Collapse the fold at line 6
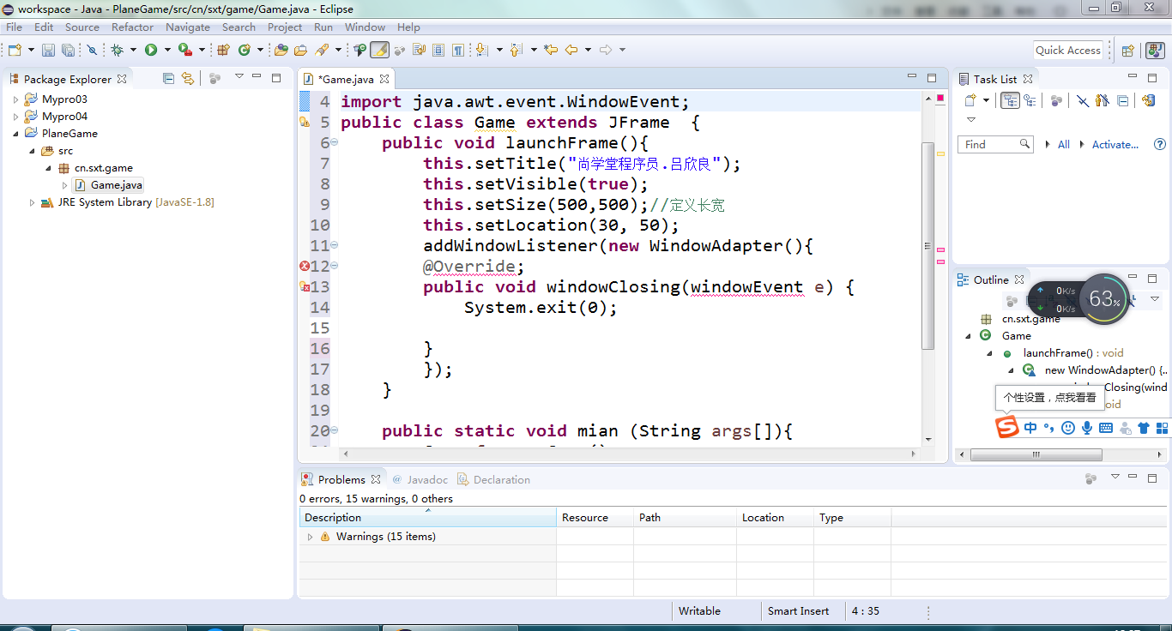1172x631 pixels. (335, 142)
